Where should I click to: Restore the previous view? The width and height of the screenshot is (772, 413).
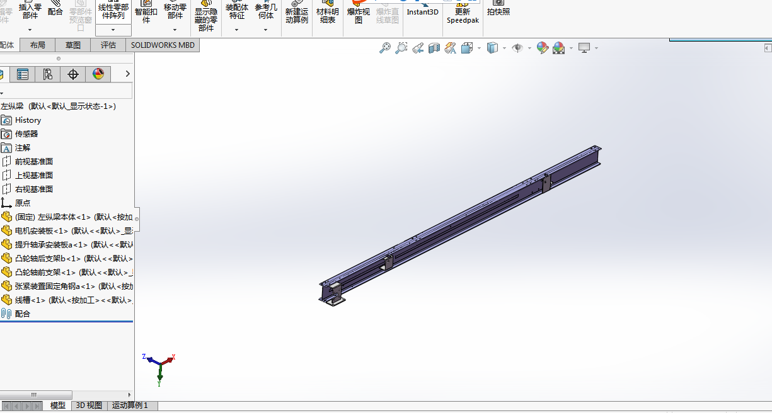click(417, 48)
